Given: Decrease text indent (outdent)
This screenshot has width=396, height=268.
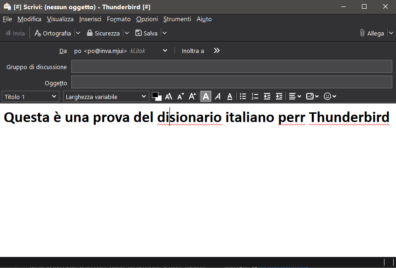Looking at the screenshot, I should (x=267, y=97).
